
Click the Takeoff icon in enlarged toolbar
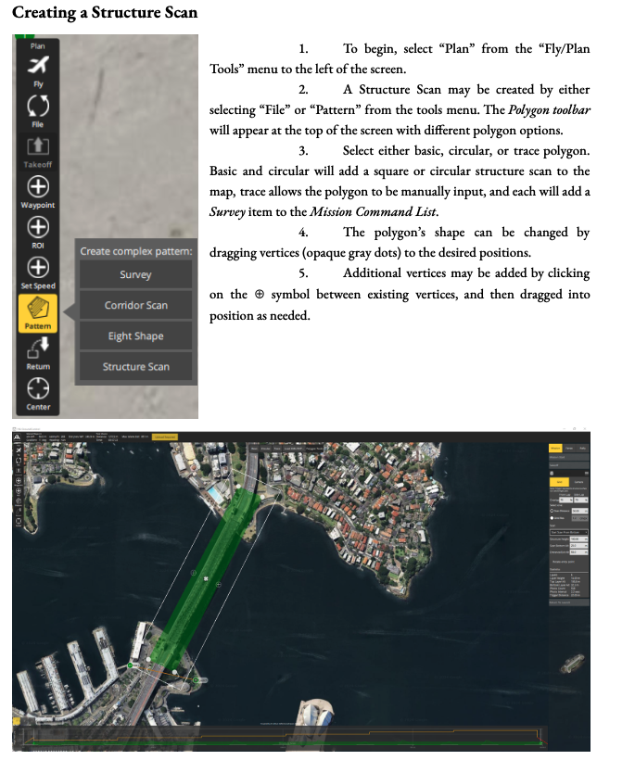(x=38, y=146)
